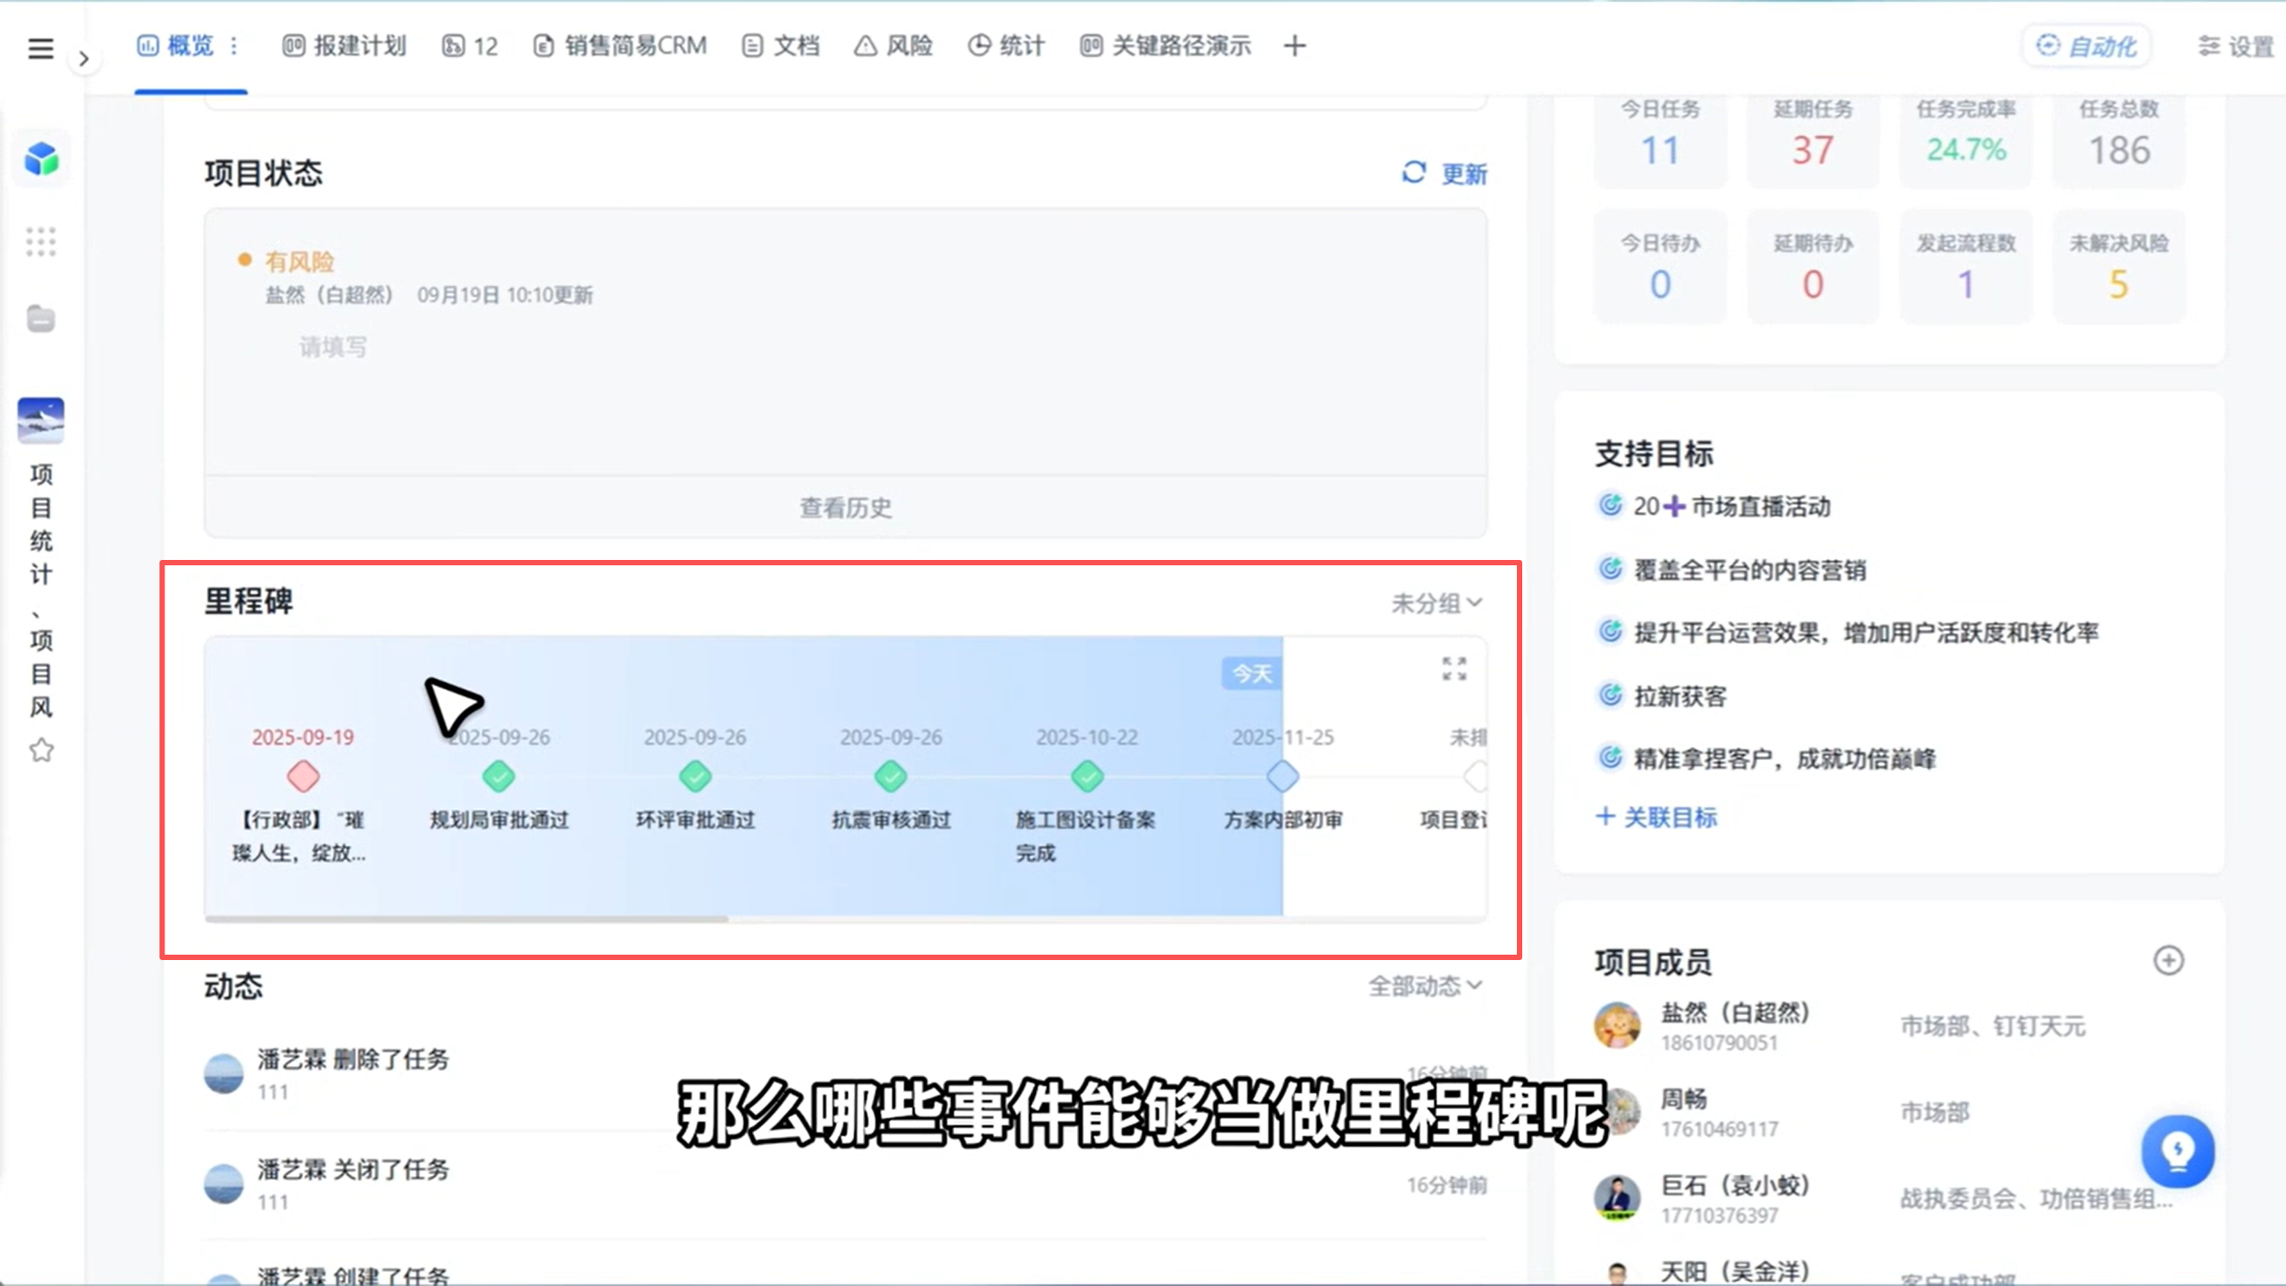The width and height of the screenshot is (2286, 1286).
Task: Click the 今天 marker on timeline
Action: pyautogui.click(x=1252, y=672)
